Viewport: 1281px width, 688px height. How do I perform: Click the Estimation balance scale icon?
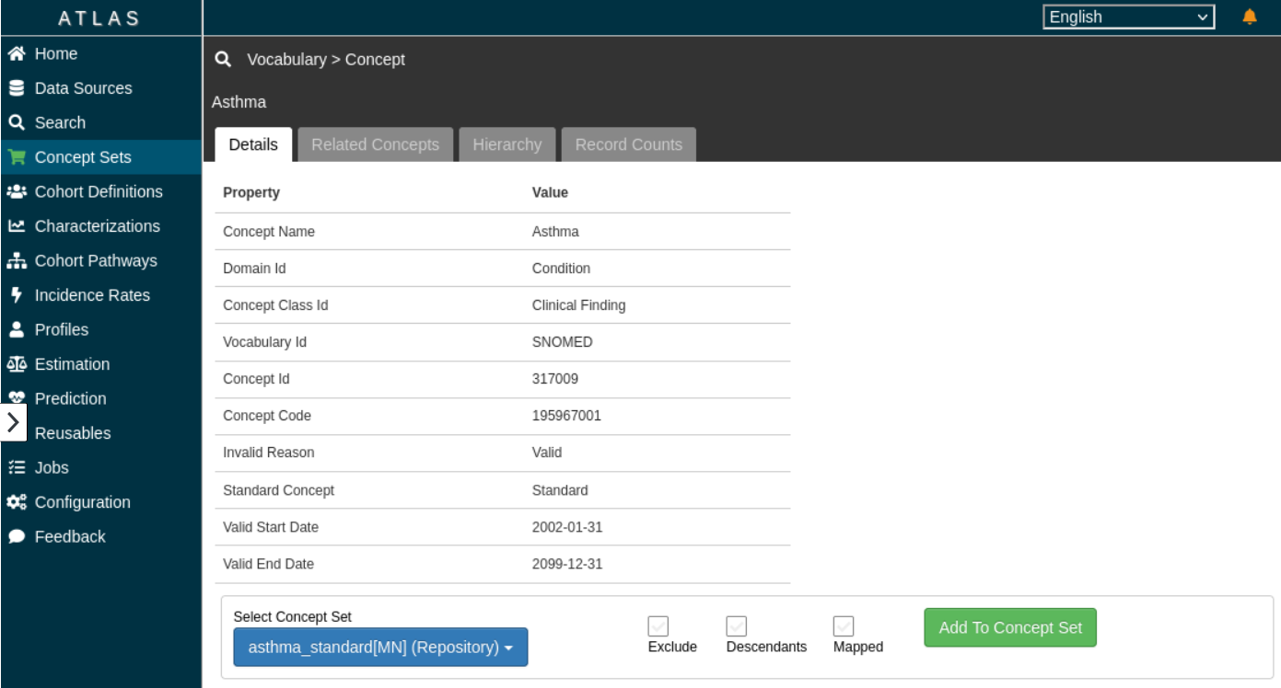[16, 364]
